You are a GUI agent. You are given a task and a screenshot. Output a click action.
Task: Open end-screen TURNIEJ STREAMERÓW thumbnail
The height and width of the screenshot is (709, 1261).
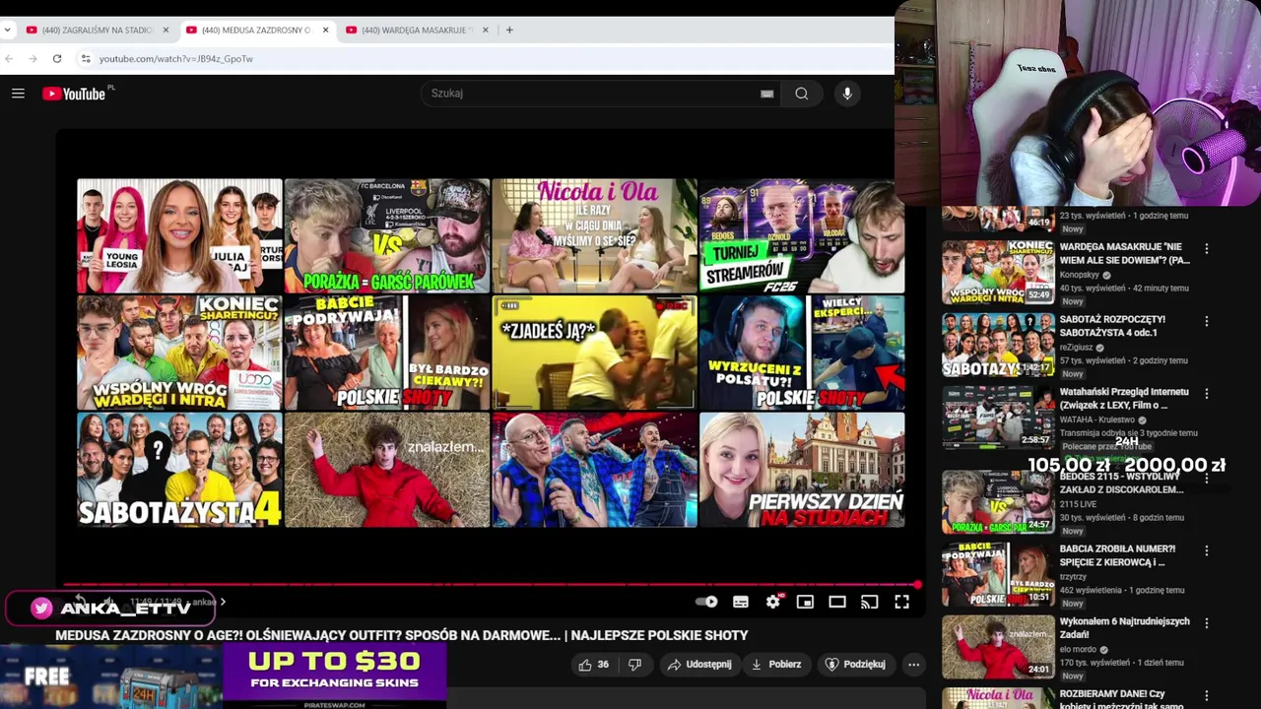click(802, 236)
